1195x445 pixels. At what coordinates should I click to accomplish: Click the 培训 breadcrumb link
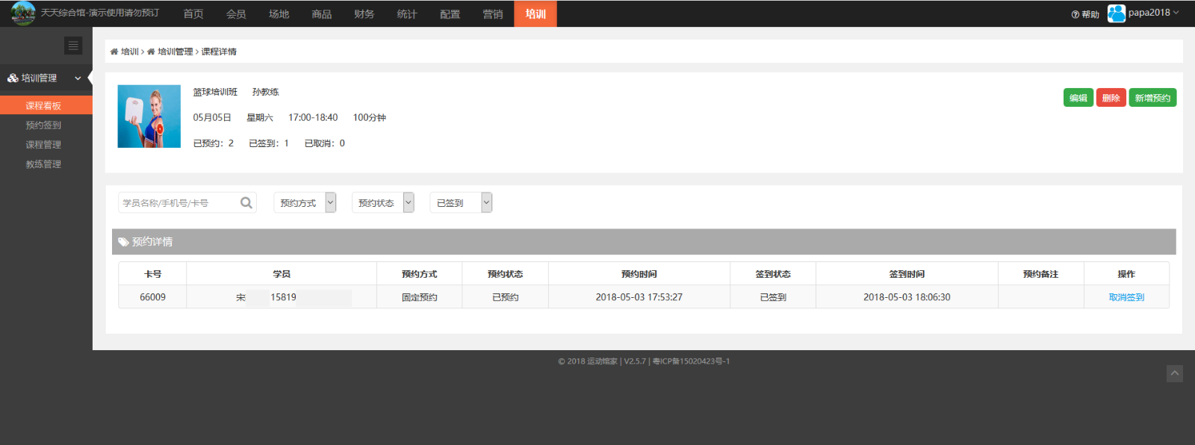point(130,52)
